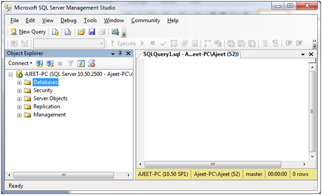Image resolution: width=322 pixels, height=195 pixels.
Task: Refresh the Object Explorer tree
Action: tap(80, 63)
